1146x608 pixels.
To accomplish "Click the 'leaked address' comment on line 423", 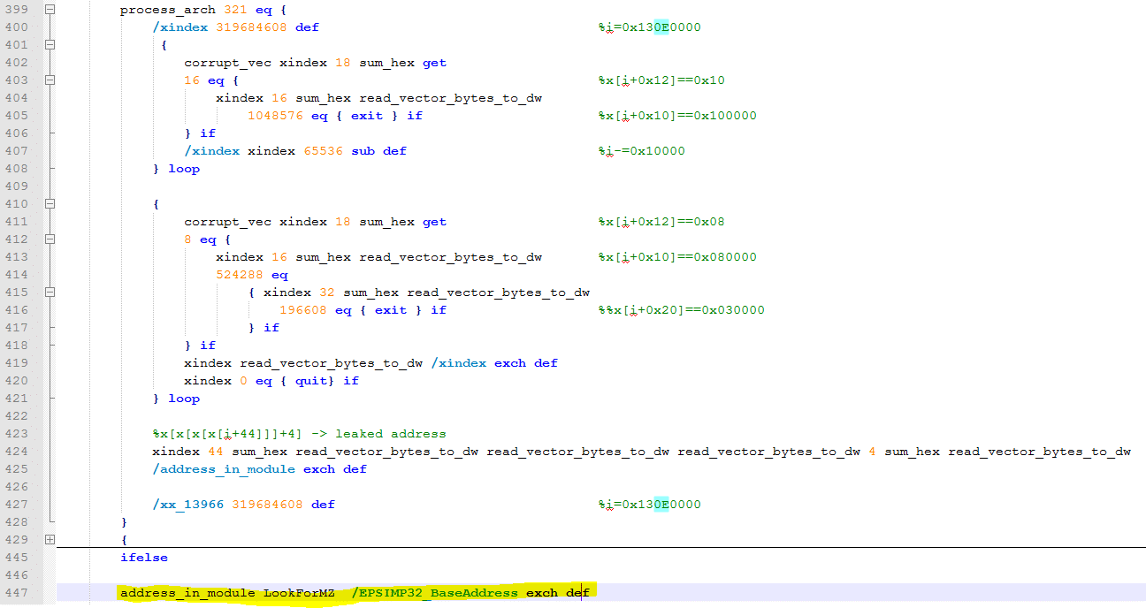I will pyautogui.click(x=391, y=434).
